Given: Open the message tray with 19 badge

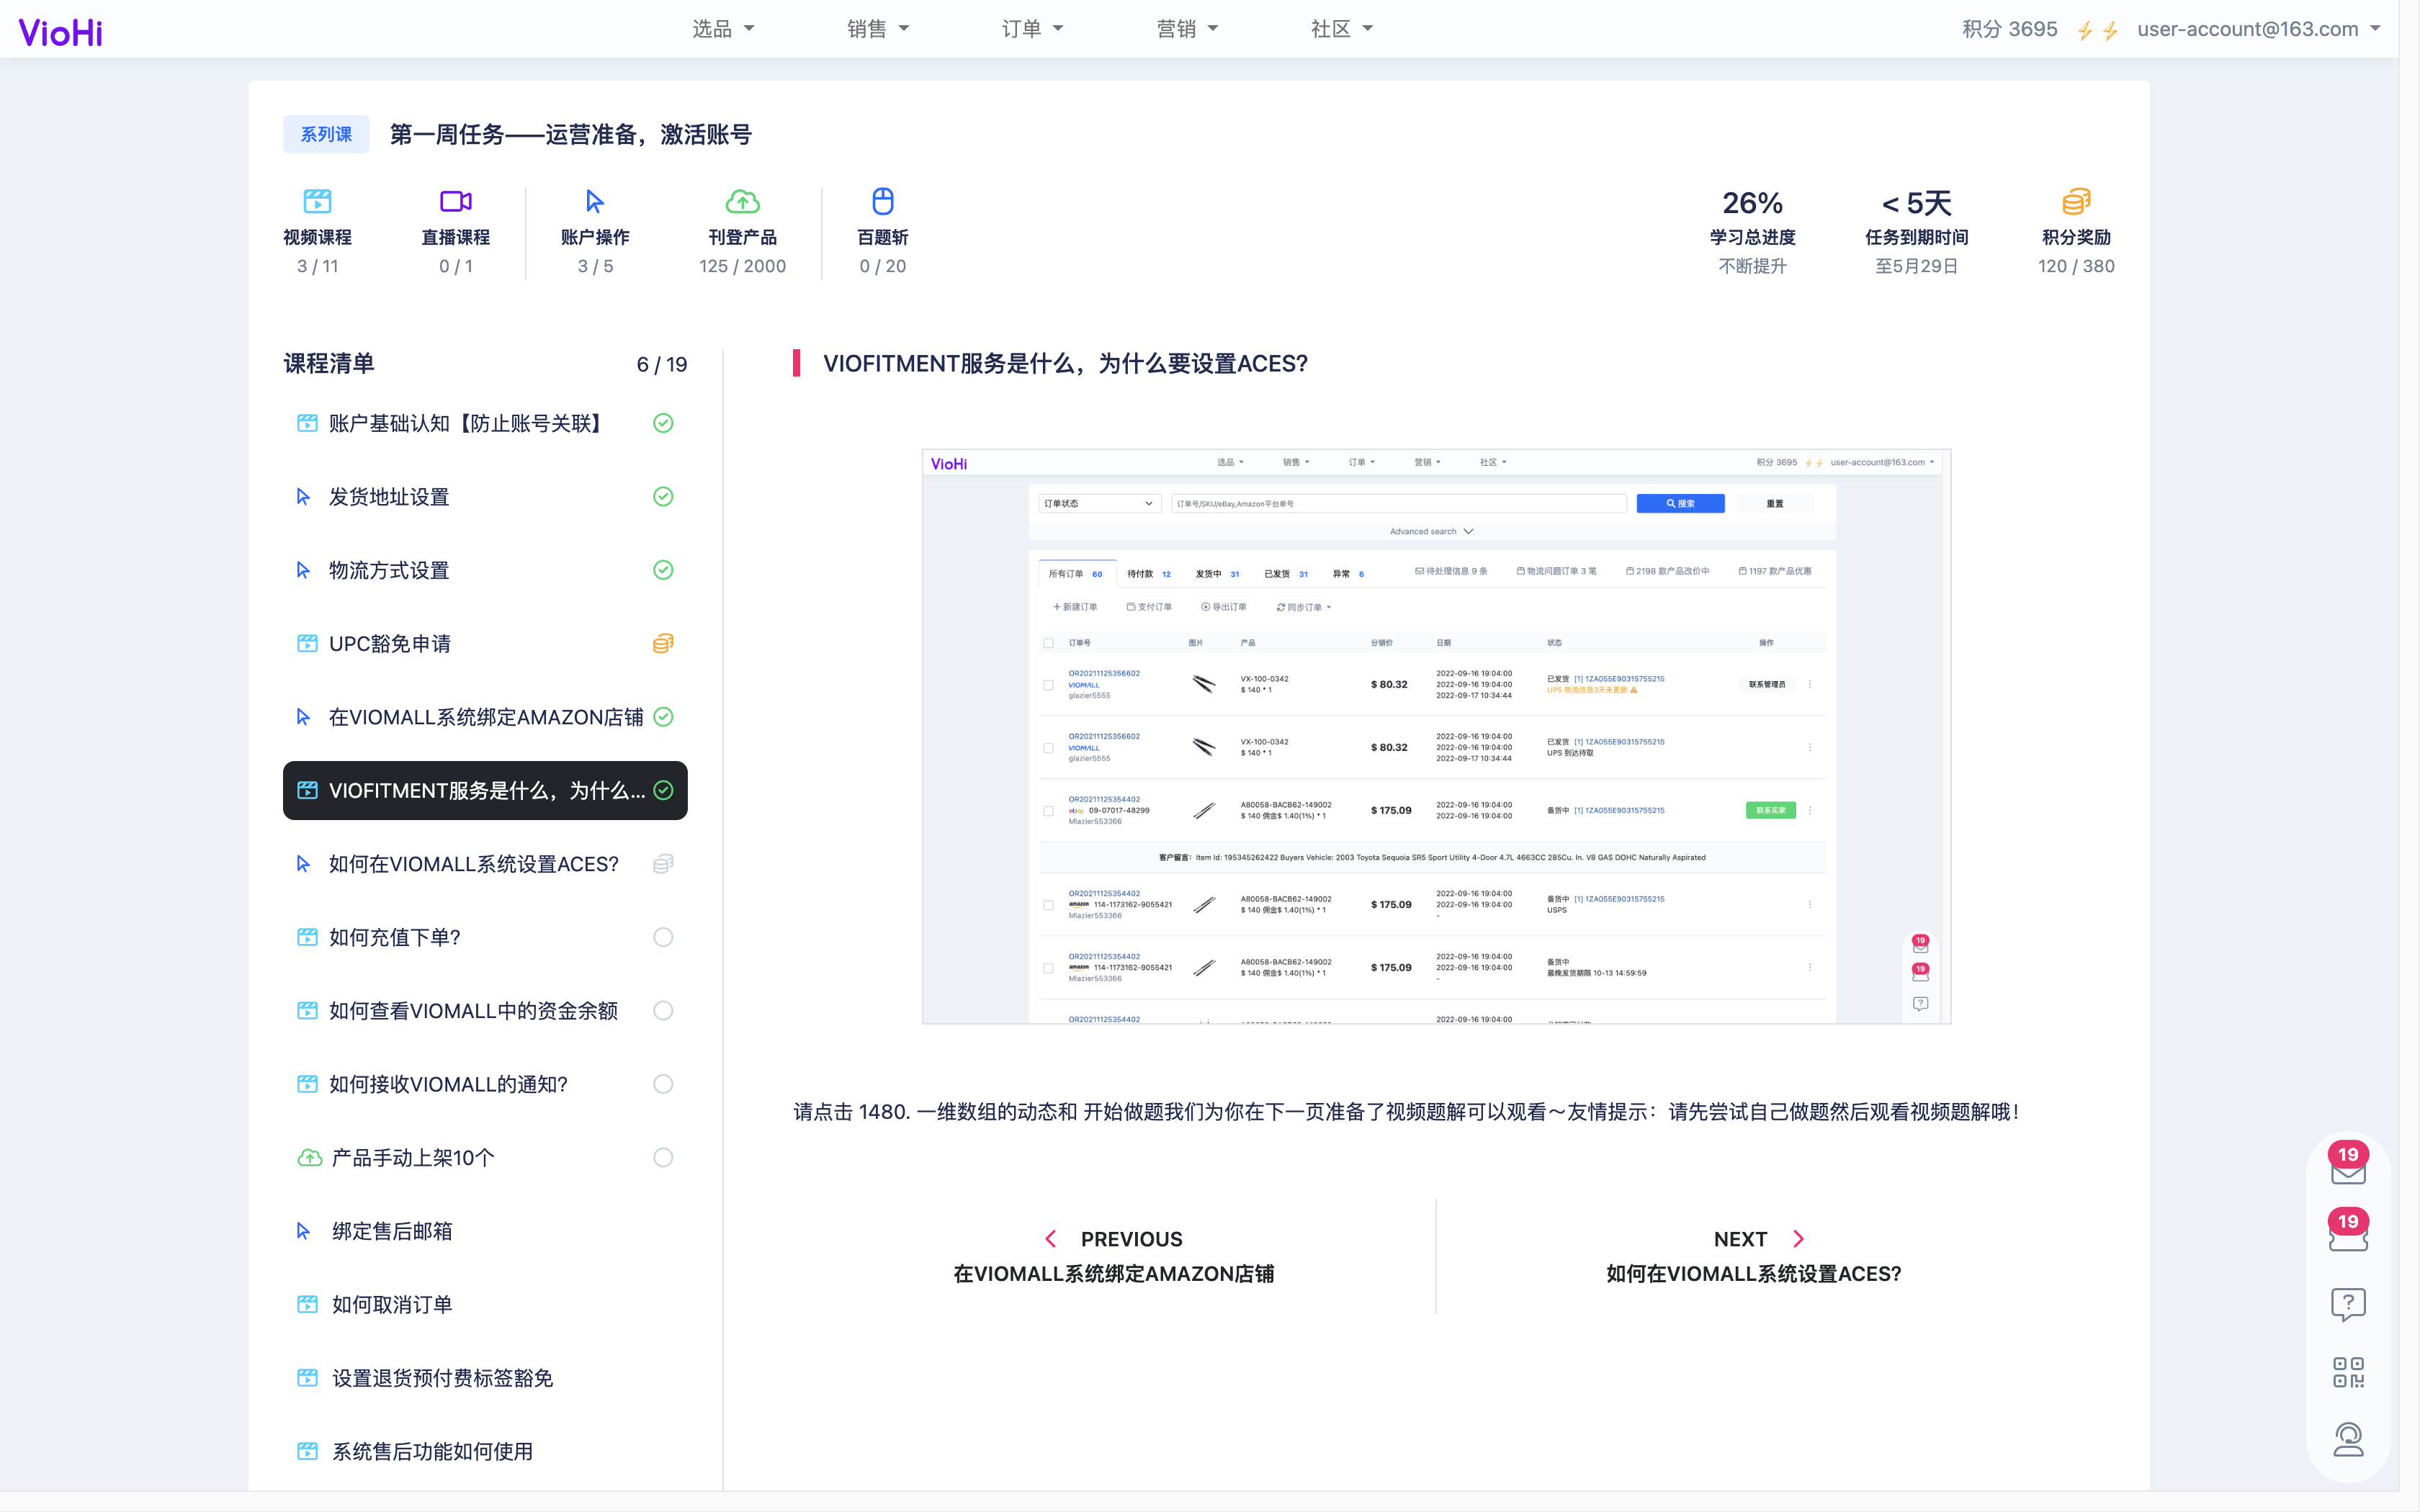Looking at the screenshot, I should [2348, 1231].
